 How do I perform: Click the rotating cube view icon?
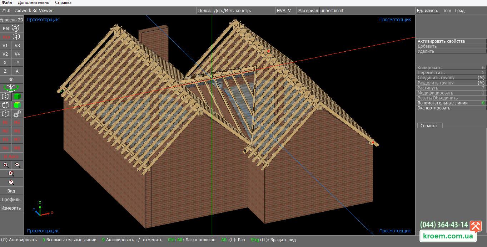11,88
